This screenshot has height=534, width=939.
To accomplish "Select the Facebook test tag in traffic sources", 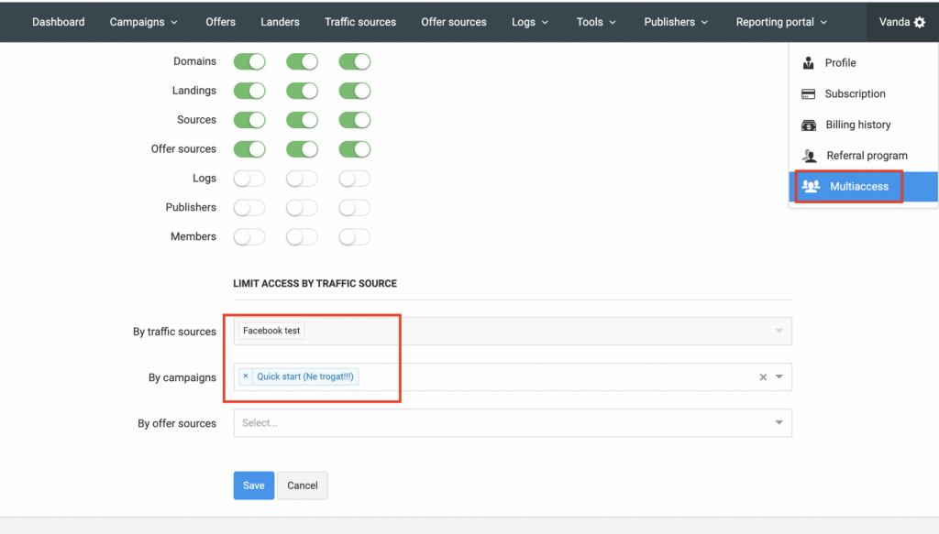I will pos(271,331).
